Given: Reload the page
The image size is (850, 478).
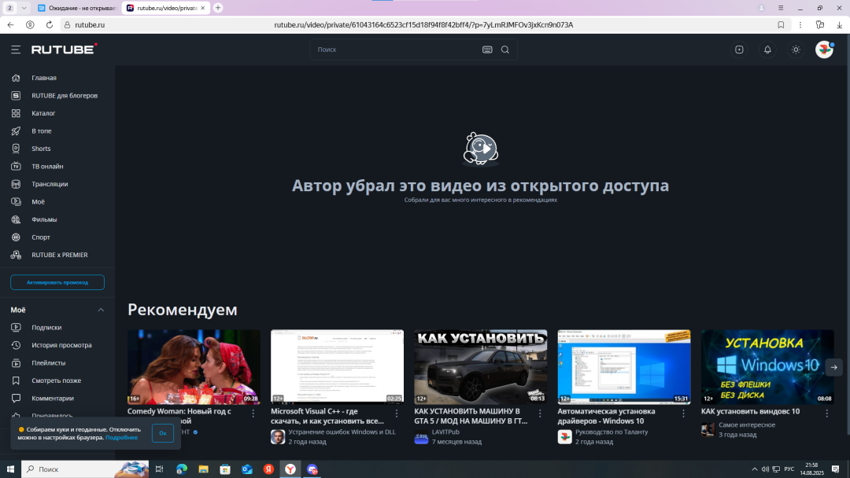Looking at the screenshot, I should click(x=50, y=25).
